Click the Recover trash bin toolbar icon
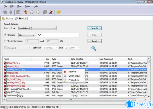 pyautogui.click(x=26, y=12)
